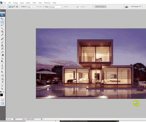The image size is (146, 122).
Task: Open the Filter menu
Action: click(35, 3)
